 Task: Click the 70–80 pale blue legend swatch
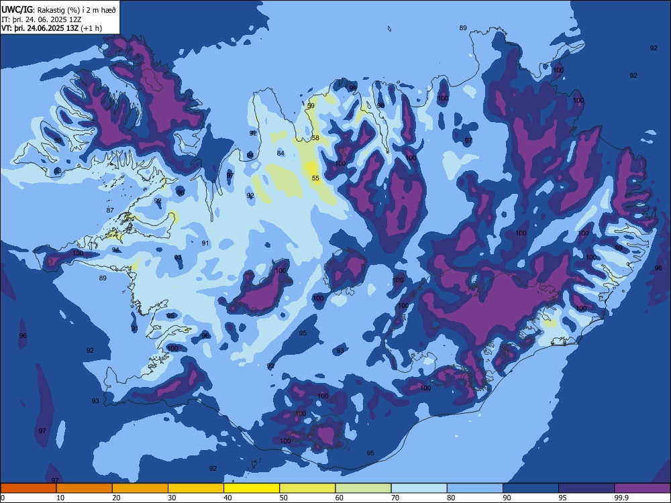pyautogui.click(x=419, y=488)
